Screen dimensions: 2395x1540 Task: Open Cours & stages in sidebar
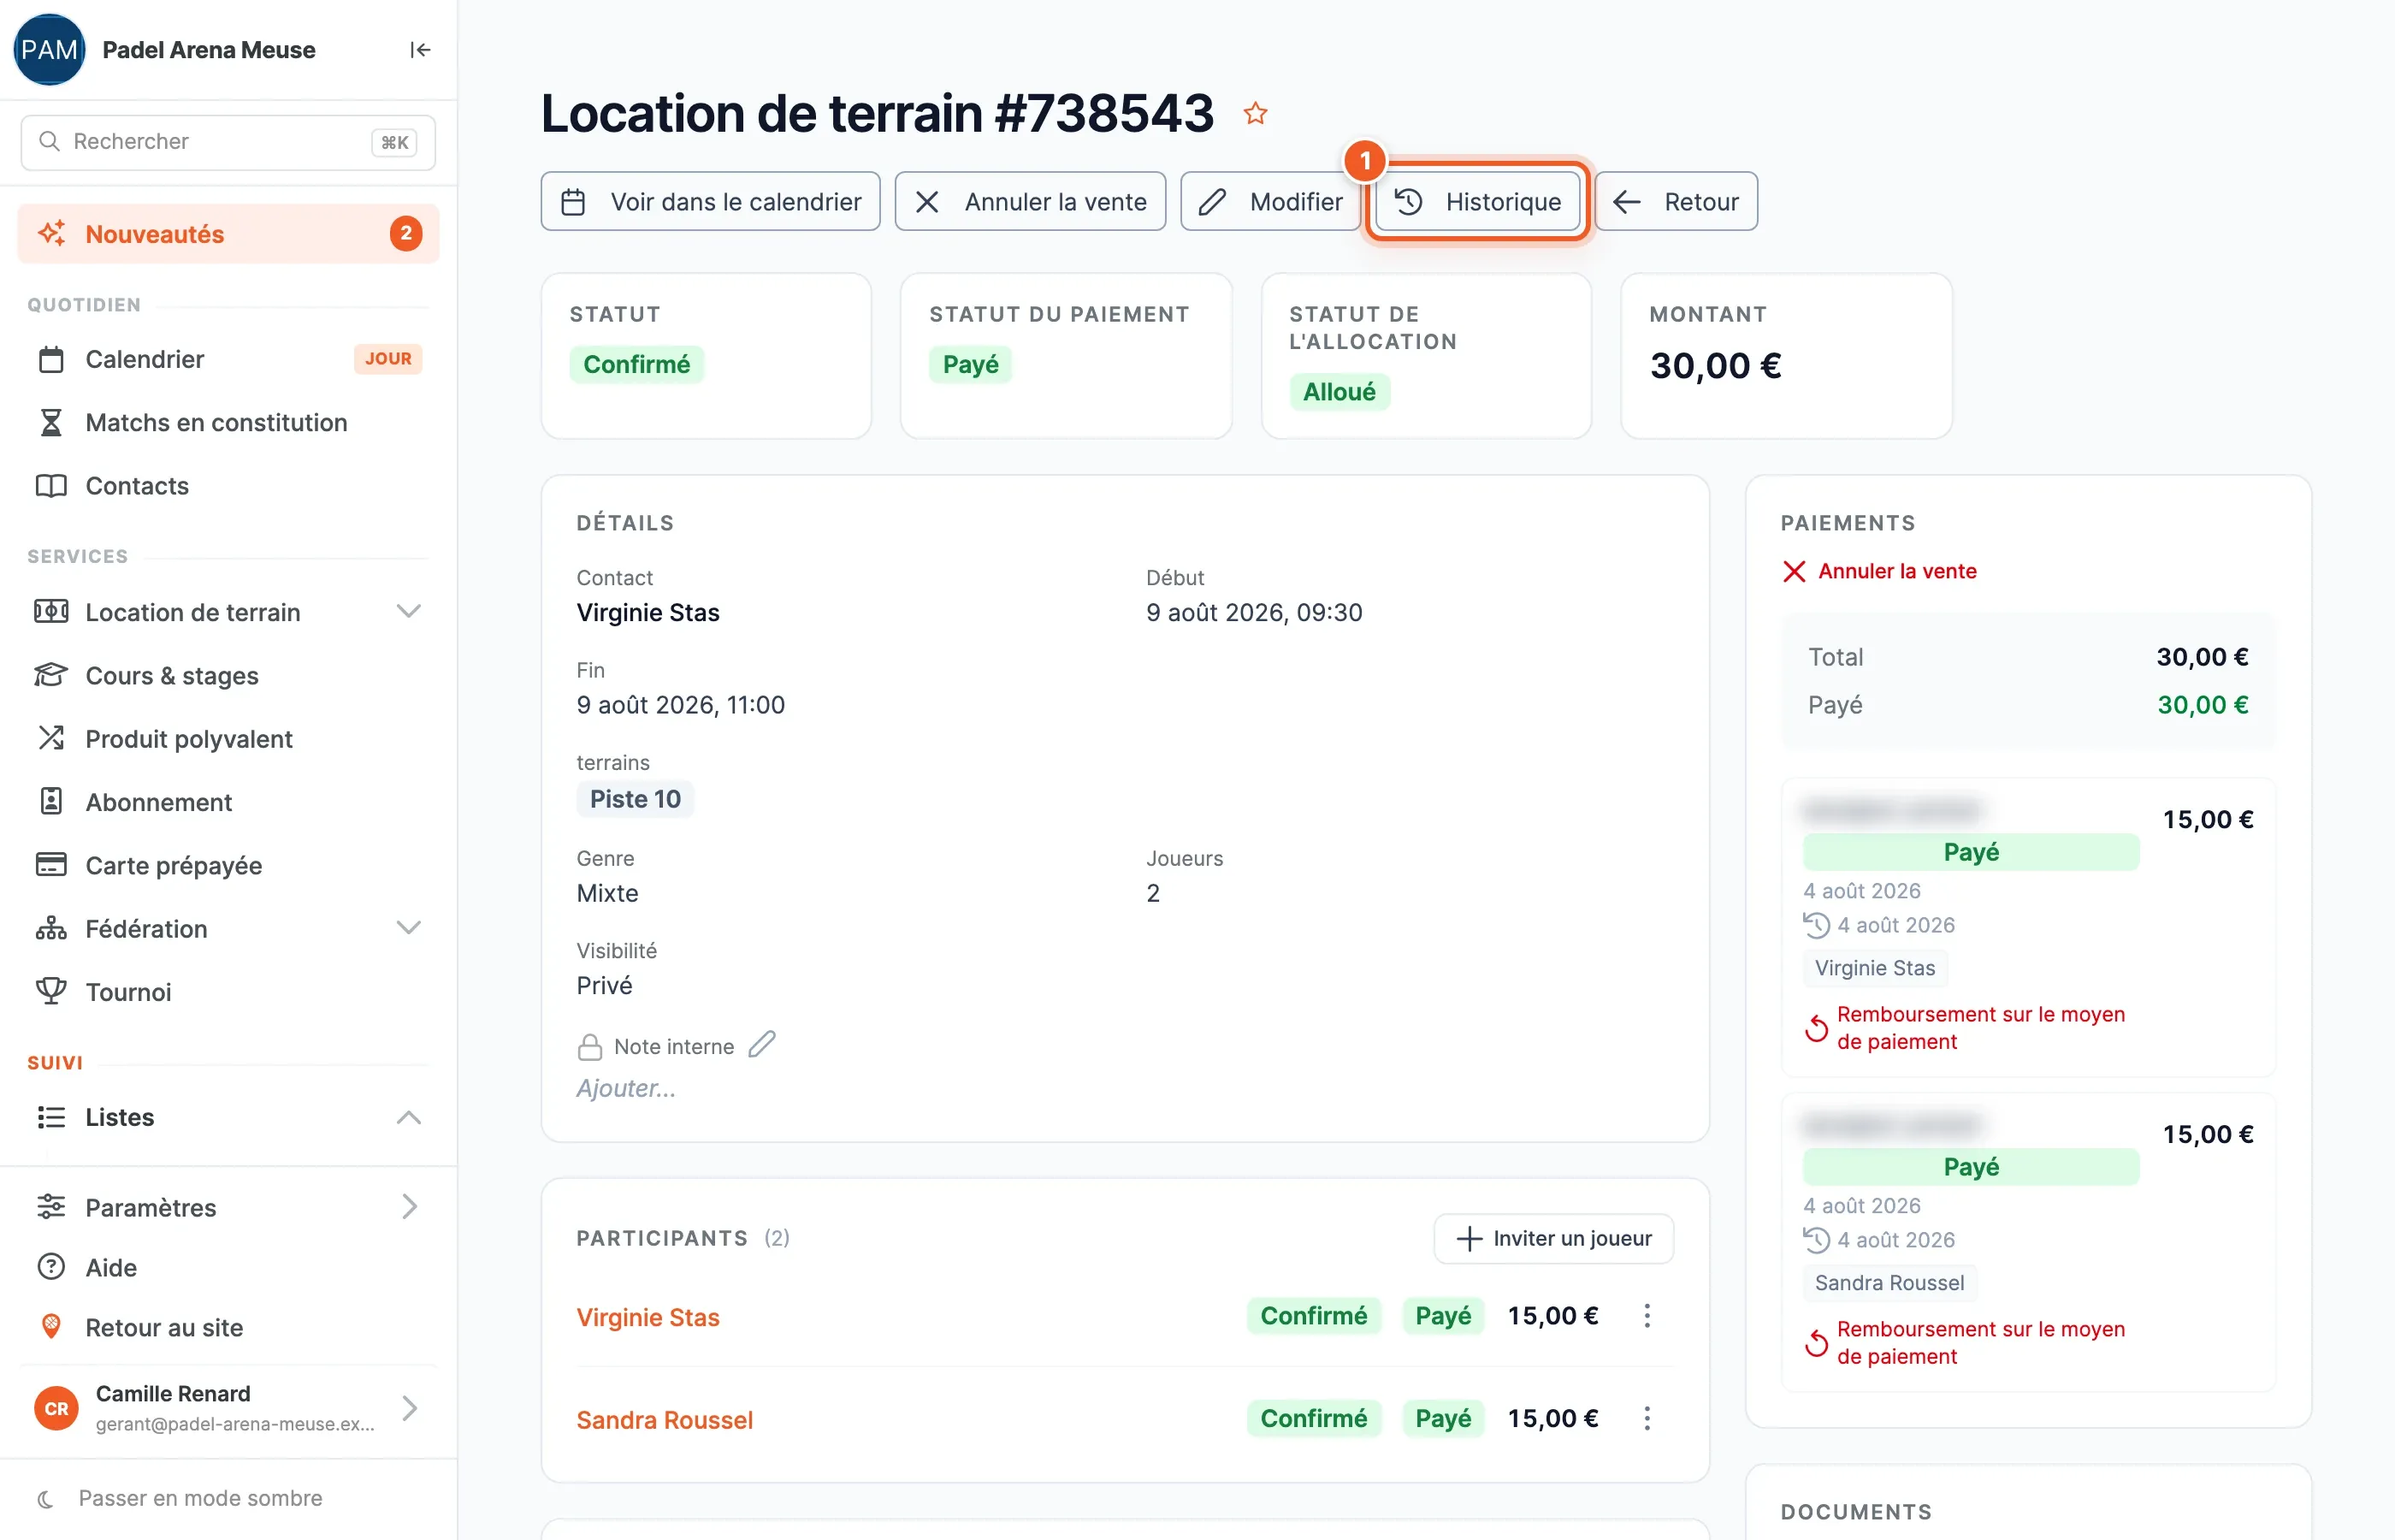coord(228,676)
